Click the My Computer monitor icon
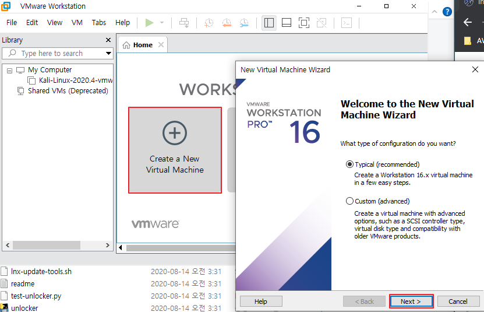Viewport: 484px width, 312px height. 20,70
